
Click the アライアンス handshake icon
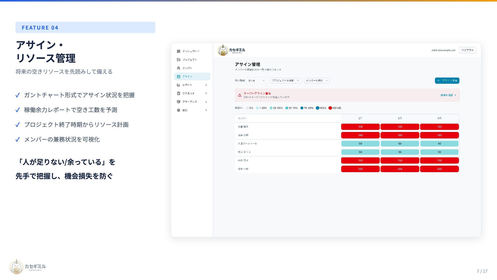(x=178, y=102)
